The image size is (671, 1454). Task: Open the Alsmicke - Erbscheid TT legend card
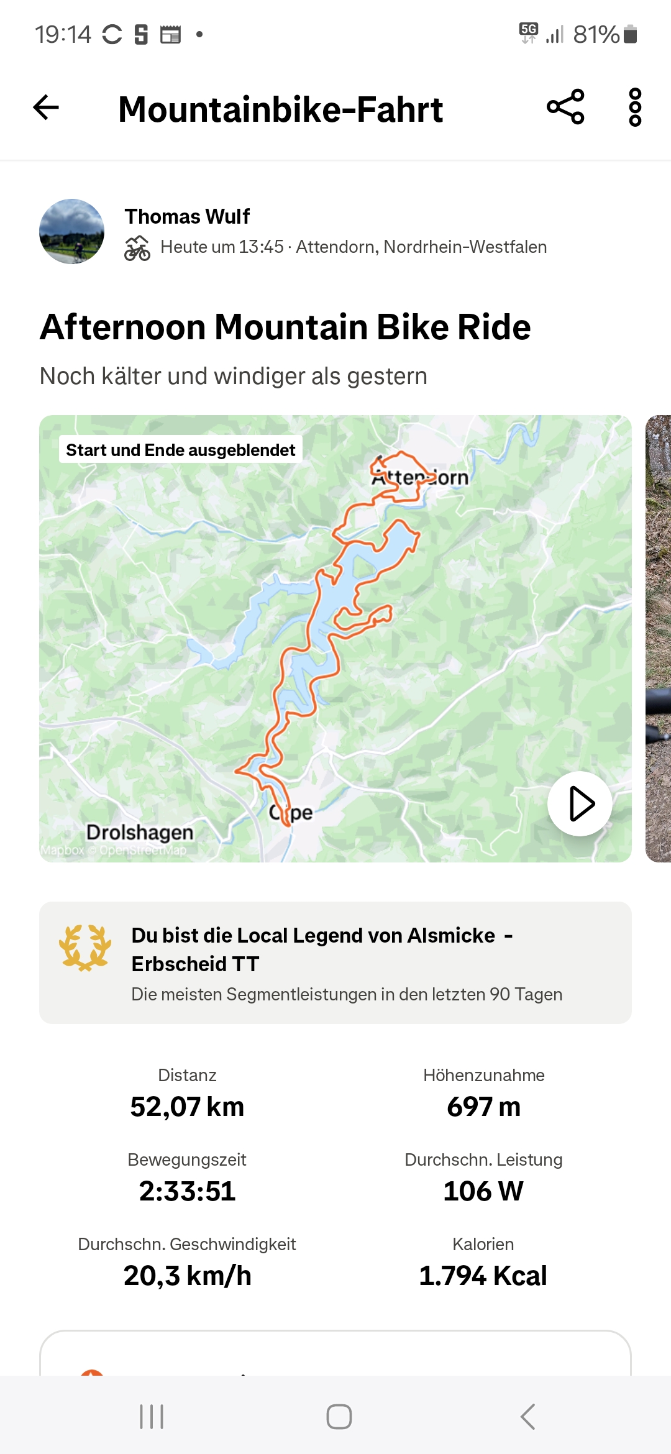click(x=335, y=962)
